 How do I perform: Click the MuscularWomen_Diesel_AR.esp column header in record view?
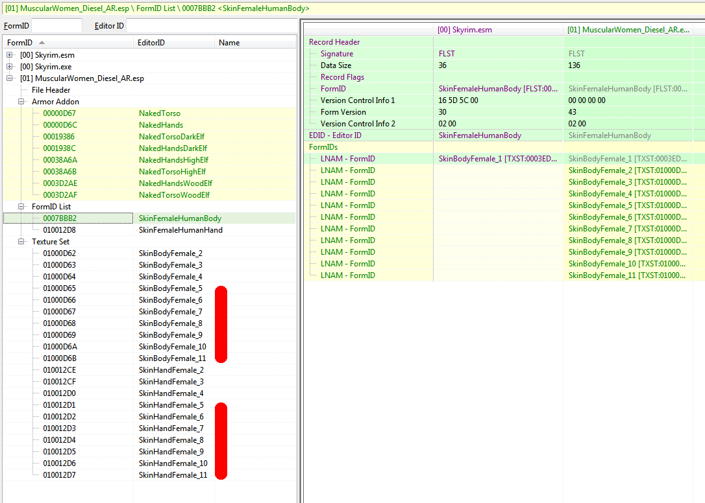coord(628,30)
